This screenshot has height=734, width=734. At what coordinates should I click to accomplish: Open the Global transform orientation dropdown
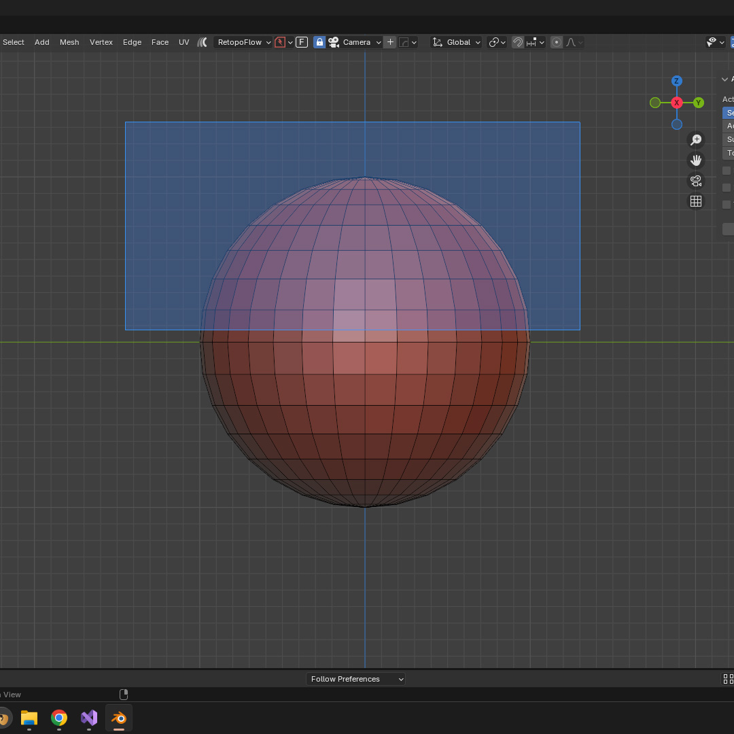[x=457, y=42]
